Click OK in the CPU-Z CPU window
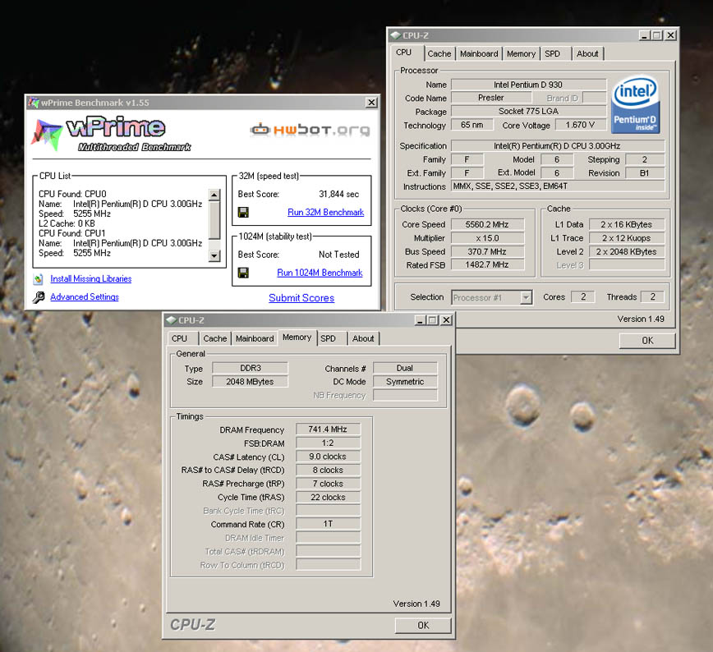Image resolution: width=713 pixels, height=652 pixels. click(x=647, y=341)
